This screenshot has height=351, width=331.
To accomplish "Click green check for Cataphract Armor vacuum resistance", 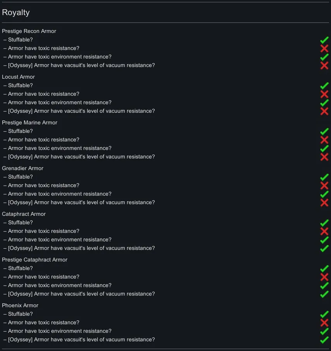I will coord(324,248).
